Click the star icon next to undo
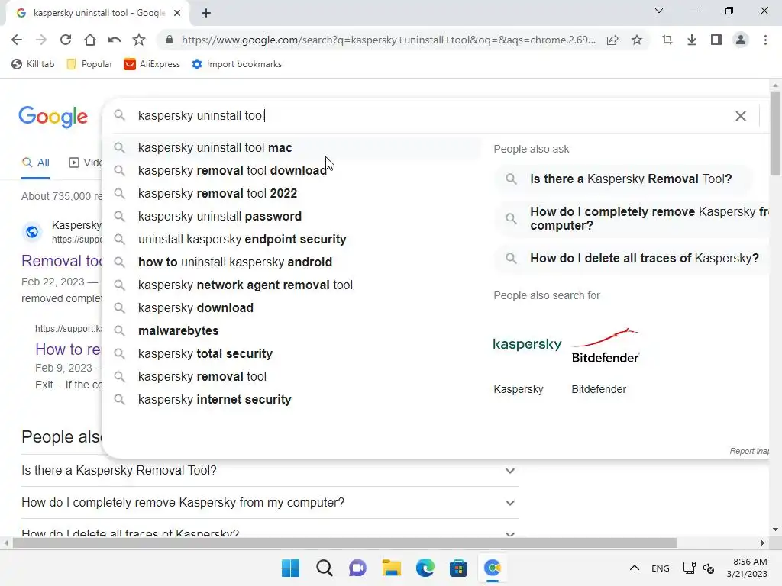 139,40
